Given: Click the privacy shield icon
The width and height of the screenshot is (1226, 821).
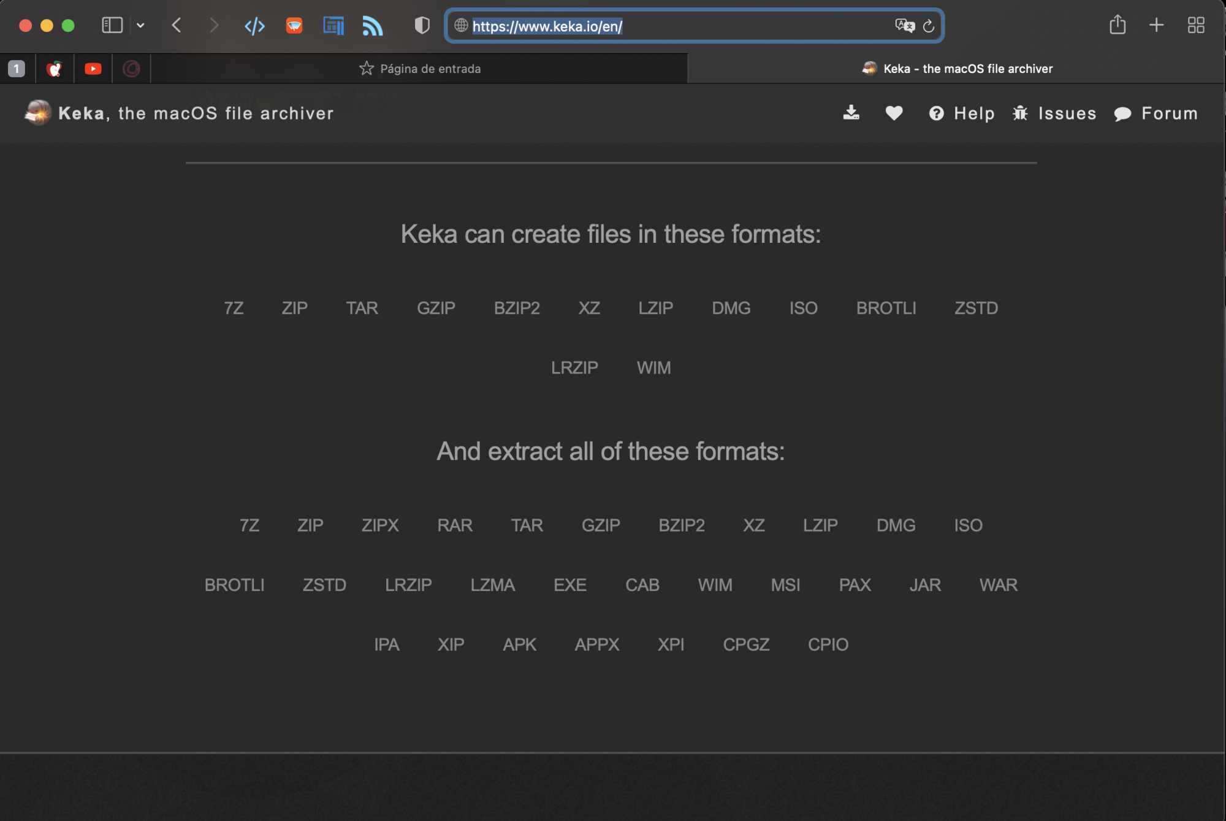Looking at the screenshot, I should click(x=422, y=26).
